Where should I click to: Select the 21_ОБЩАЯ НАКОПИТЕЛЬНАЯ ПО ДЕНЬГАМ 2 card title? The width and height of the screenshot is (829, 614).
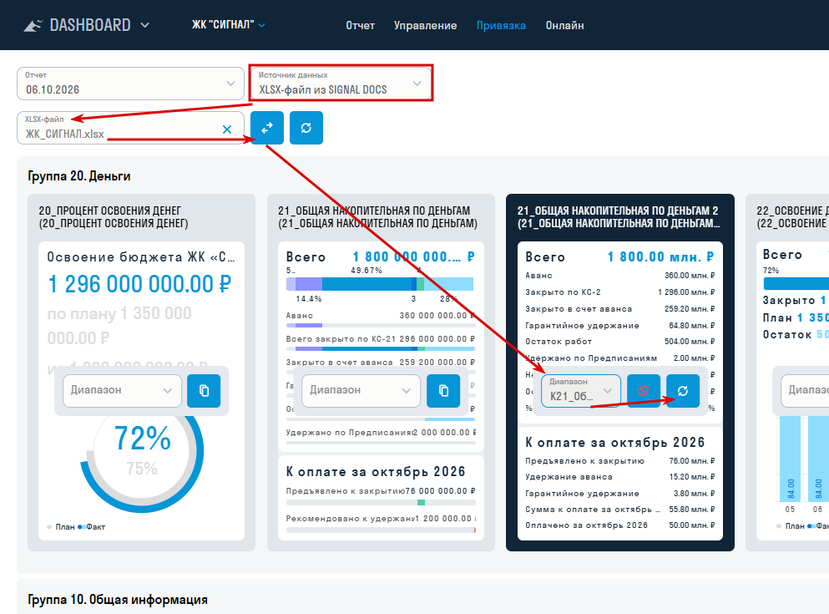[x=619, y=217]
